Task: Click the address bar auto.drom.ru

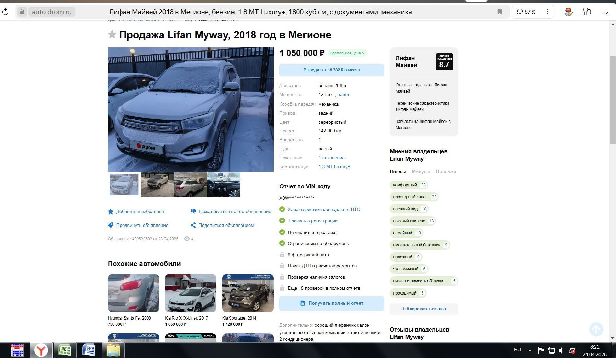Action: coord(52,12)
